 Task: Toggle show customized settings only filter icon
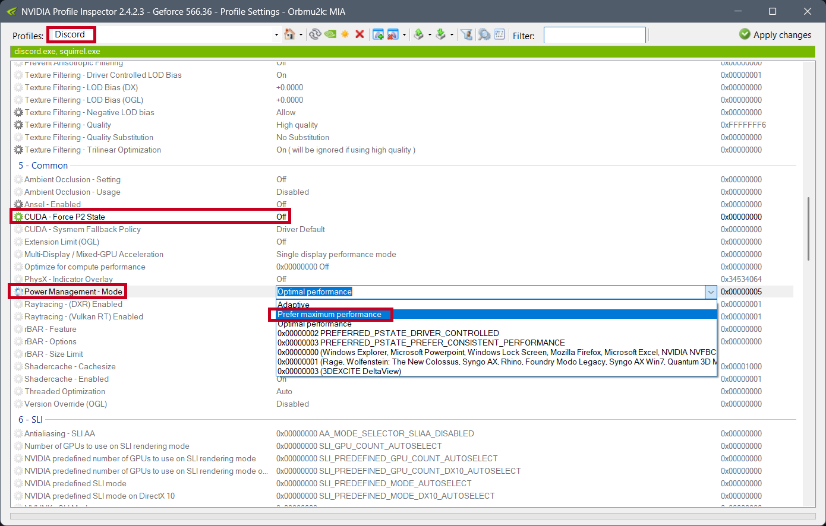point(467,34)
